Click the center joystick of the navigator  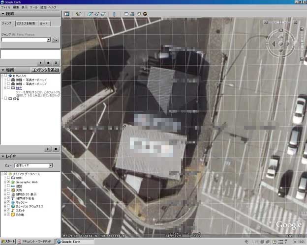click(x=281, y=44)
